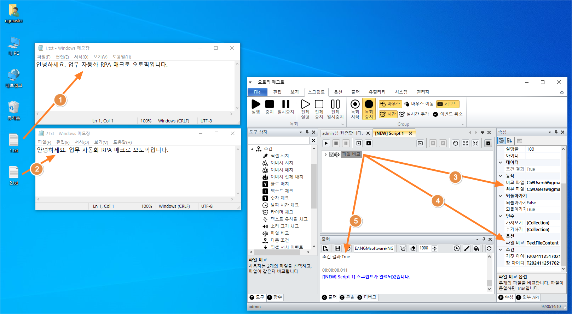Switch to the 외부 API tab

527,297
